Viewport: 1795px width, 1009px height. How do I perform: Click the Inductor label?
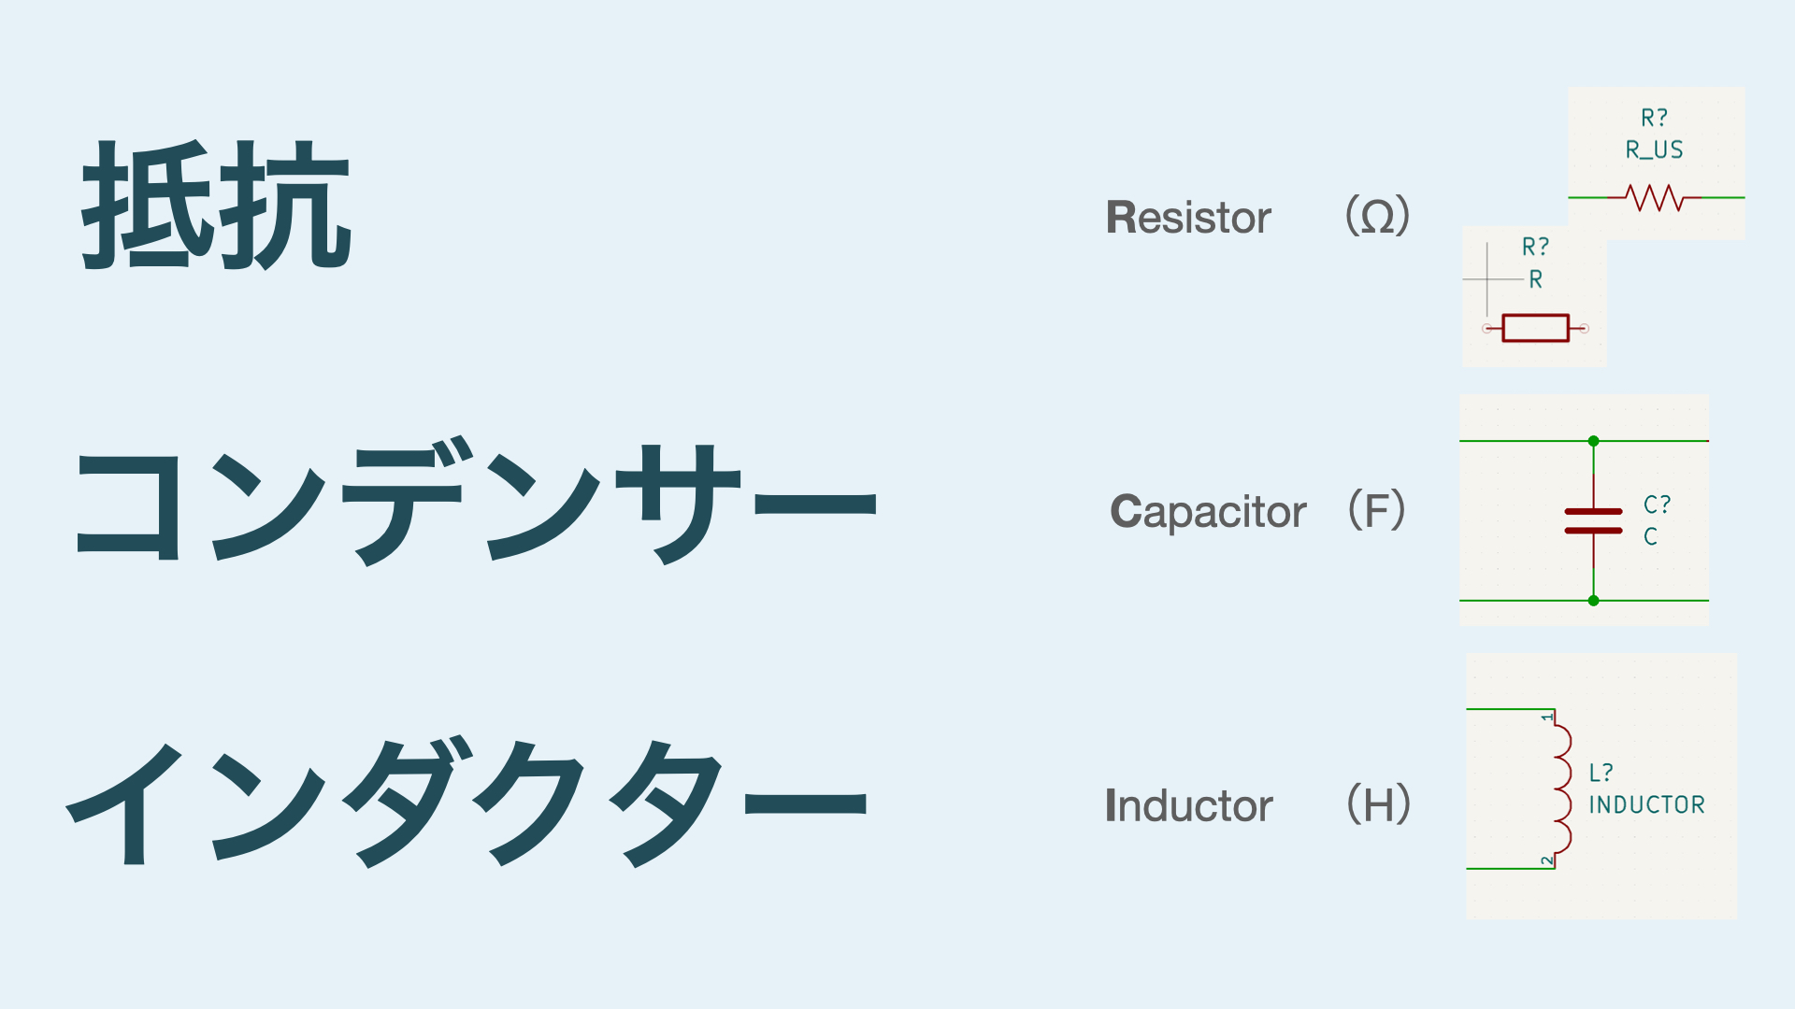(x=1188, y=805)
